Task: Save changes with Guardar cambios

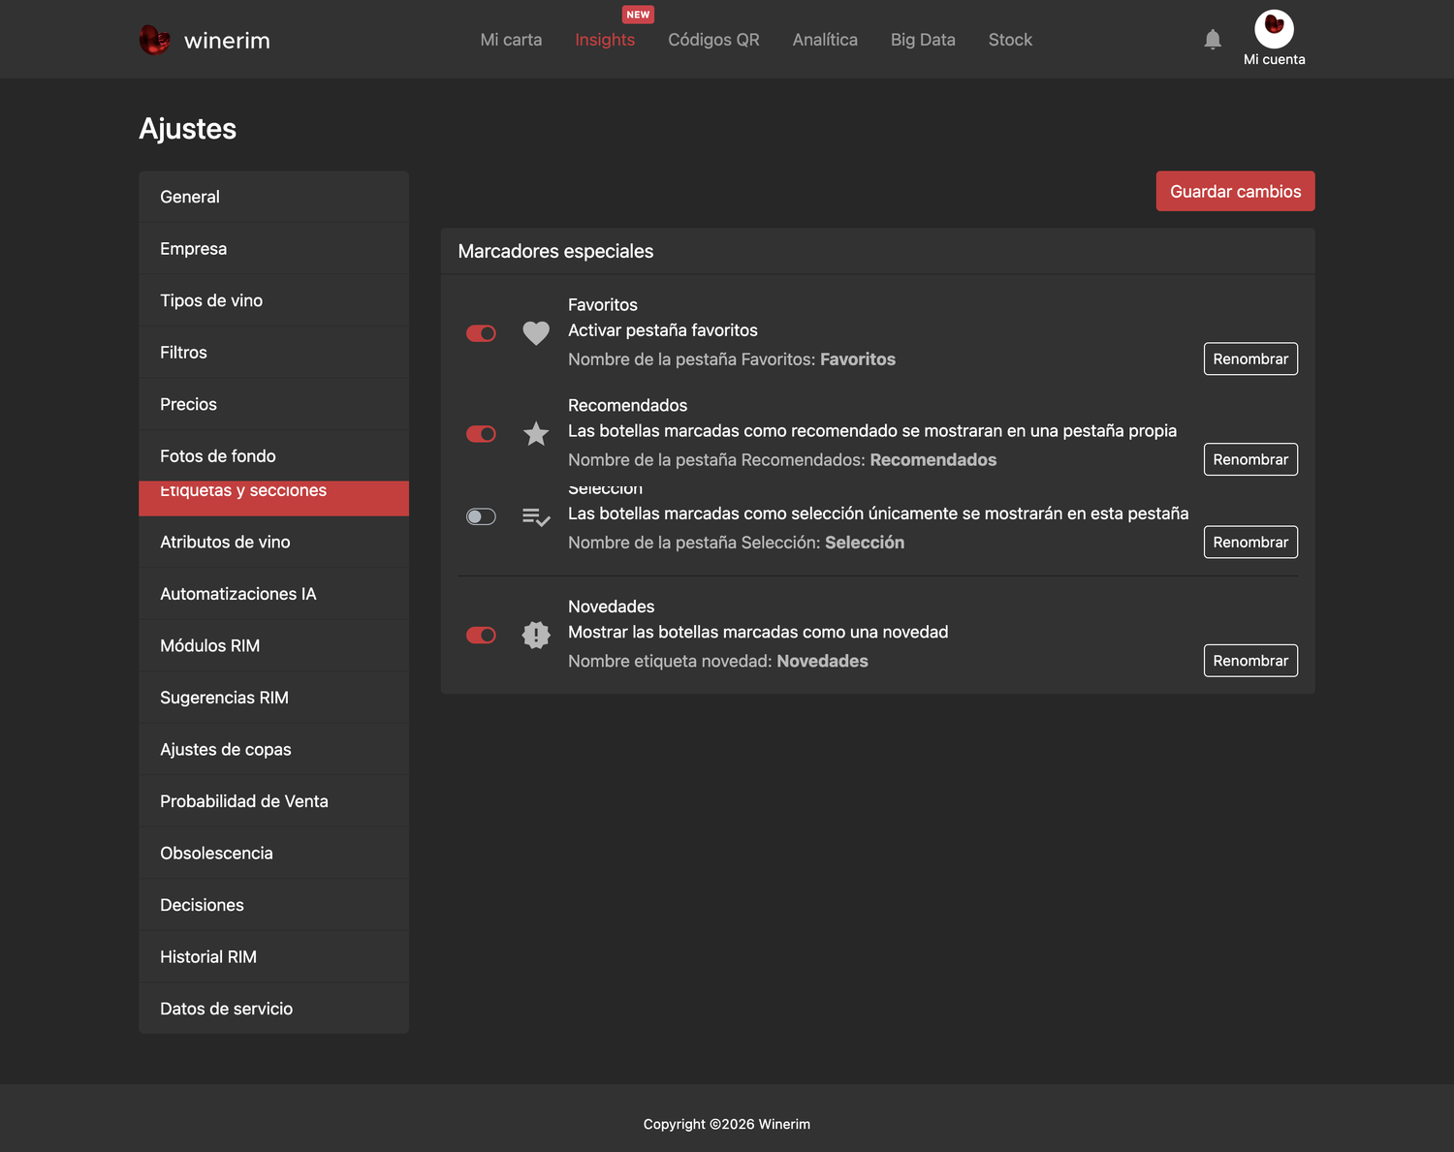Action: click(1235, 191)
